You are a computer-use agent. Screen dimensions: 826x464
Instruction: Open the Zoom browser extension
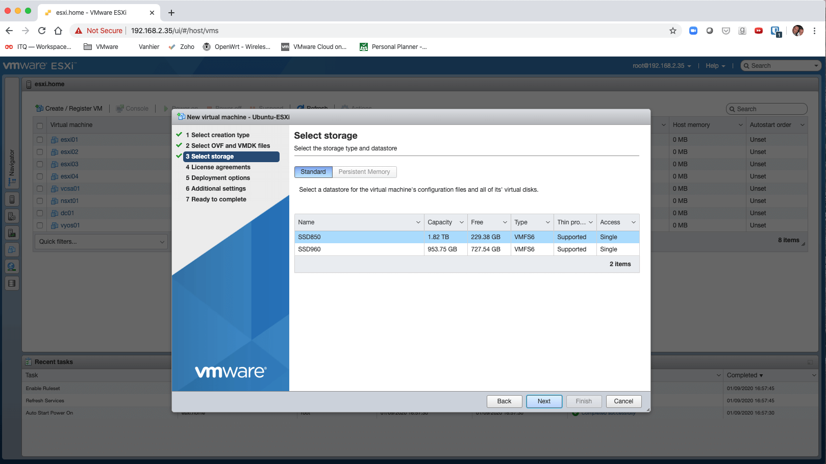[693, 31]
